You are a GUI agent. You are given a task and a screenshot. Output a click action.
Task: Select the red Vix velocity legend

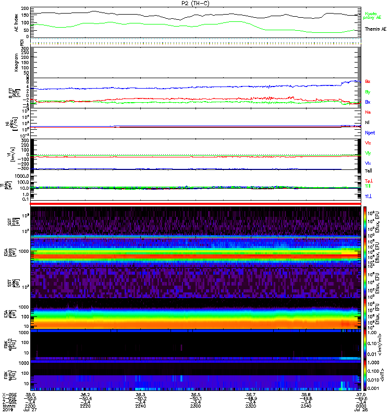click(368, 143)
